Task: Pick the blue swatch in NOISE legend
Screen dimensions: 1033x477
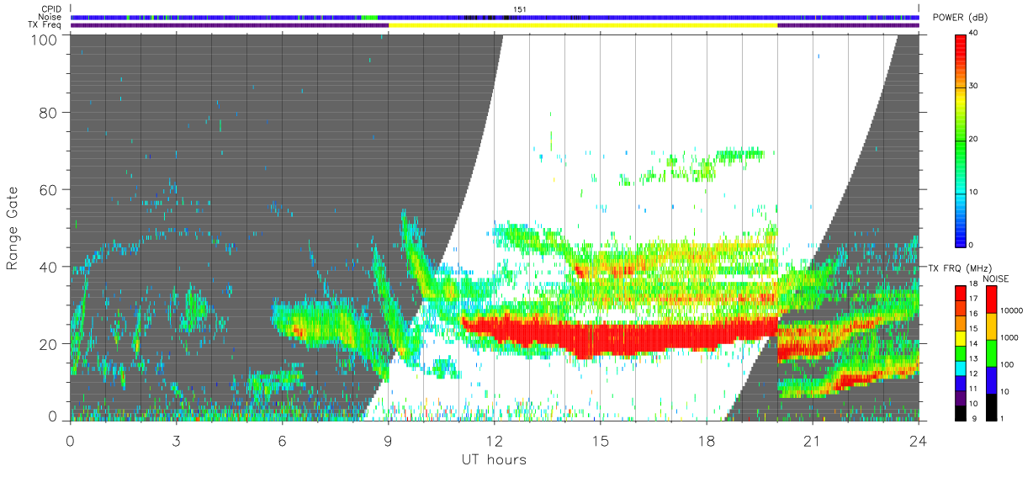Action: coord(993,379)
